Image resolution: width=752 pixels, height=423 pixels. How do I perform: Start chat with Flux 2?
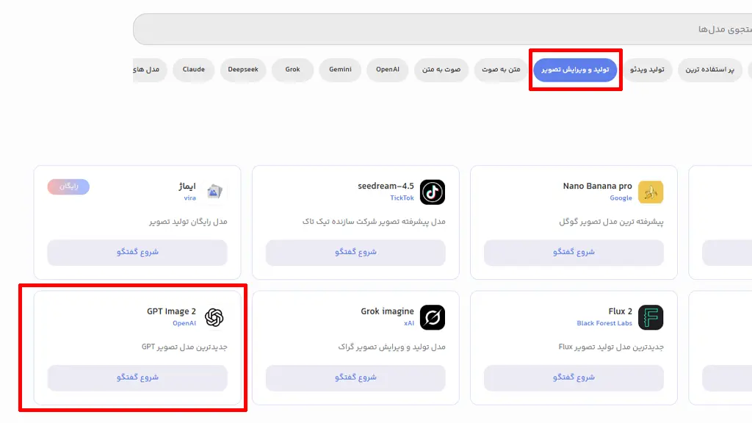pyautogui.click(x=574, y=378)
